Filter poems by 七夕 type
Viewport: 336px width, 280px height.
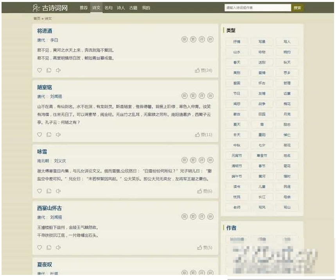pos(262,145)
